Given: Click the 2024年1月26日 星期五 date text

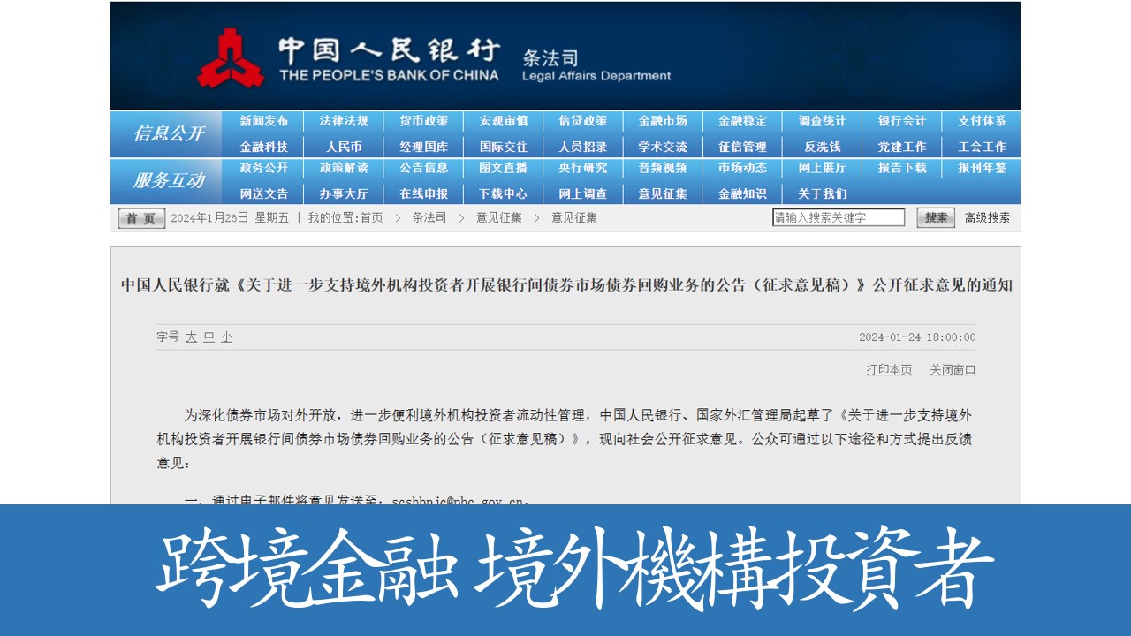Looking at the screenshot, I should 230,217.
